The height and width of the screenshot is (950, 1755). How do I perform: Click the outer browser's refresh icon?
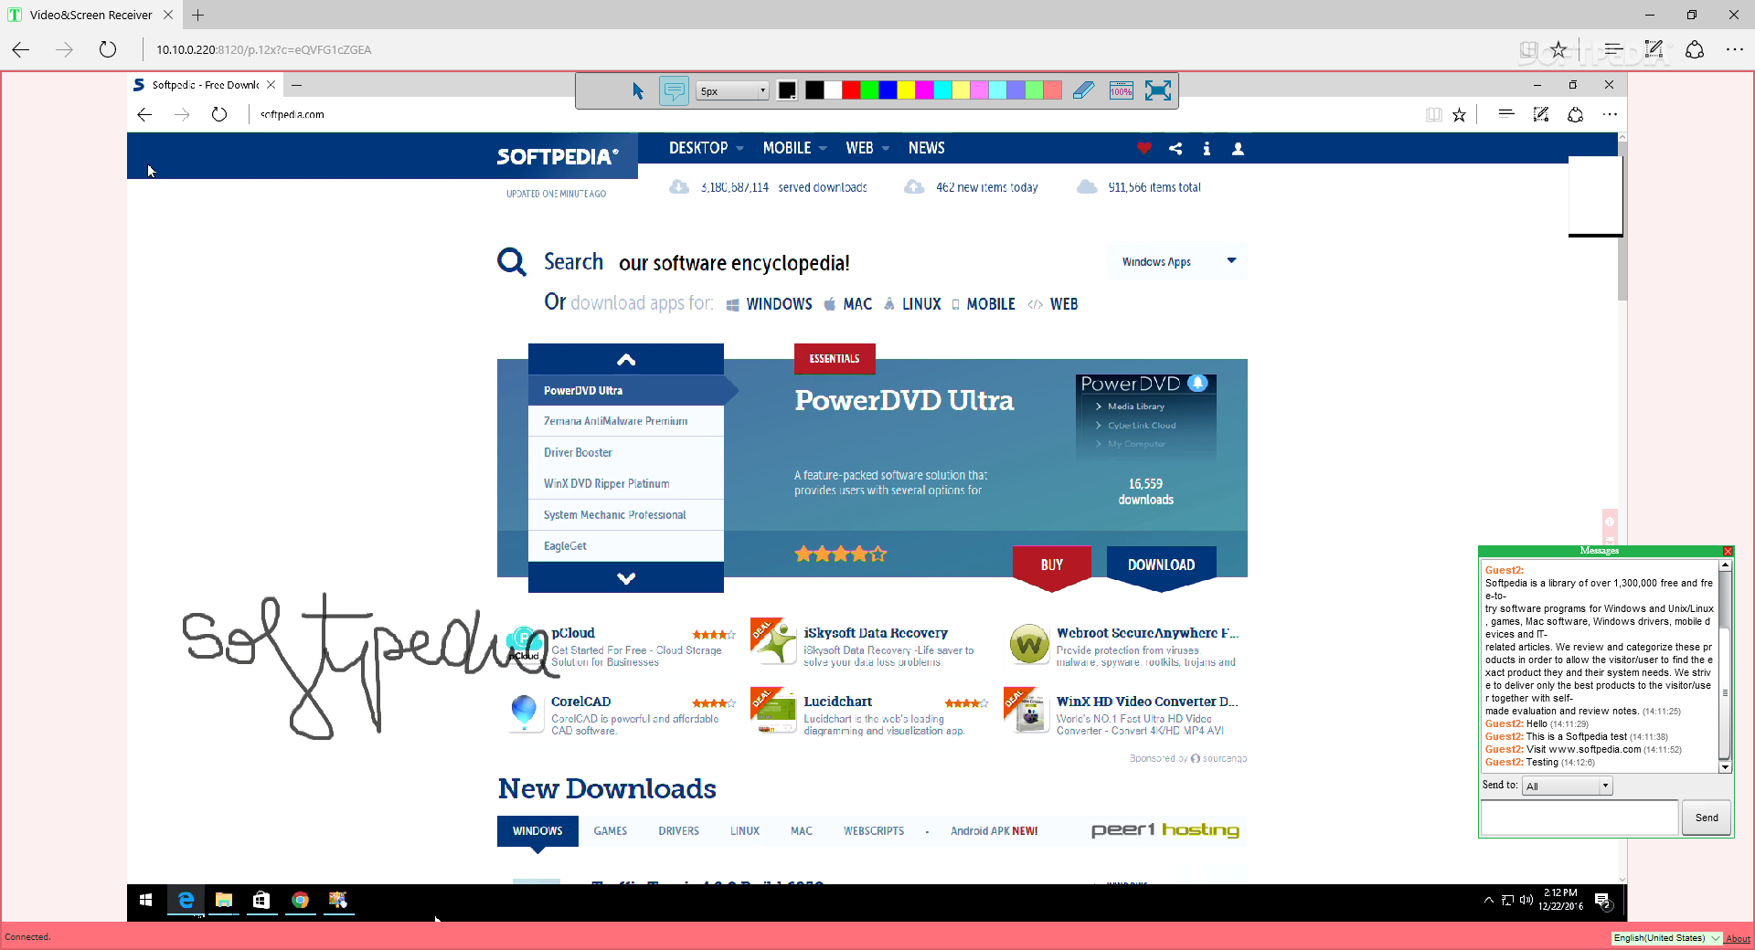[x=108, y=49]
